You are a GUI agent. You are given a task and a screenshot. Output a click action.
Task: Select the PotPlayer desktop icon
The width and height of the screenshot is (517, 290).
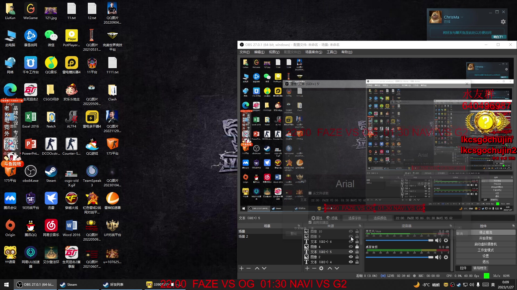[x=71, y=38]
